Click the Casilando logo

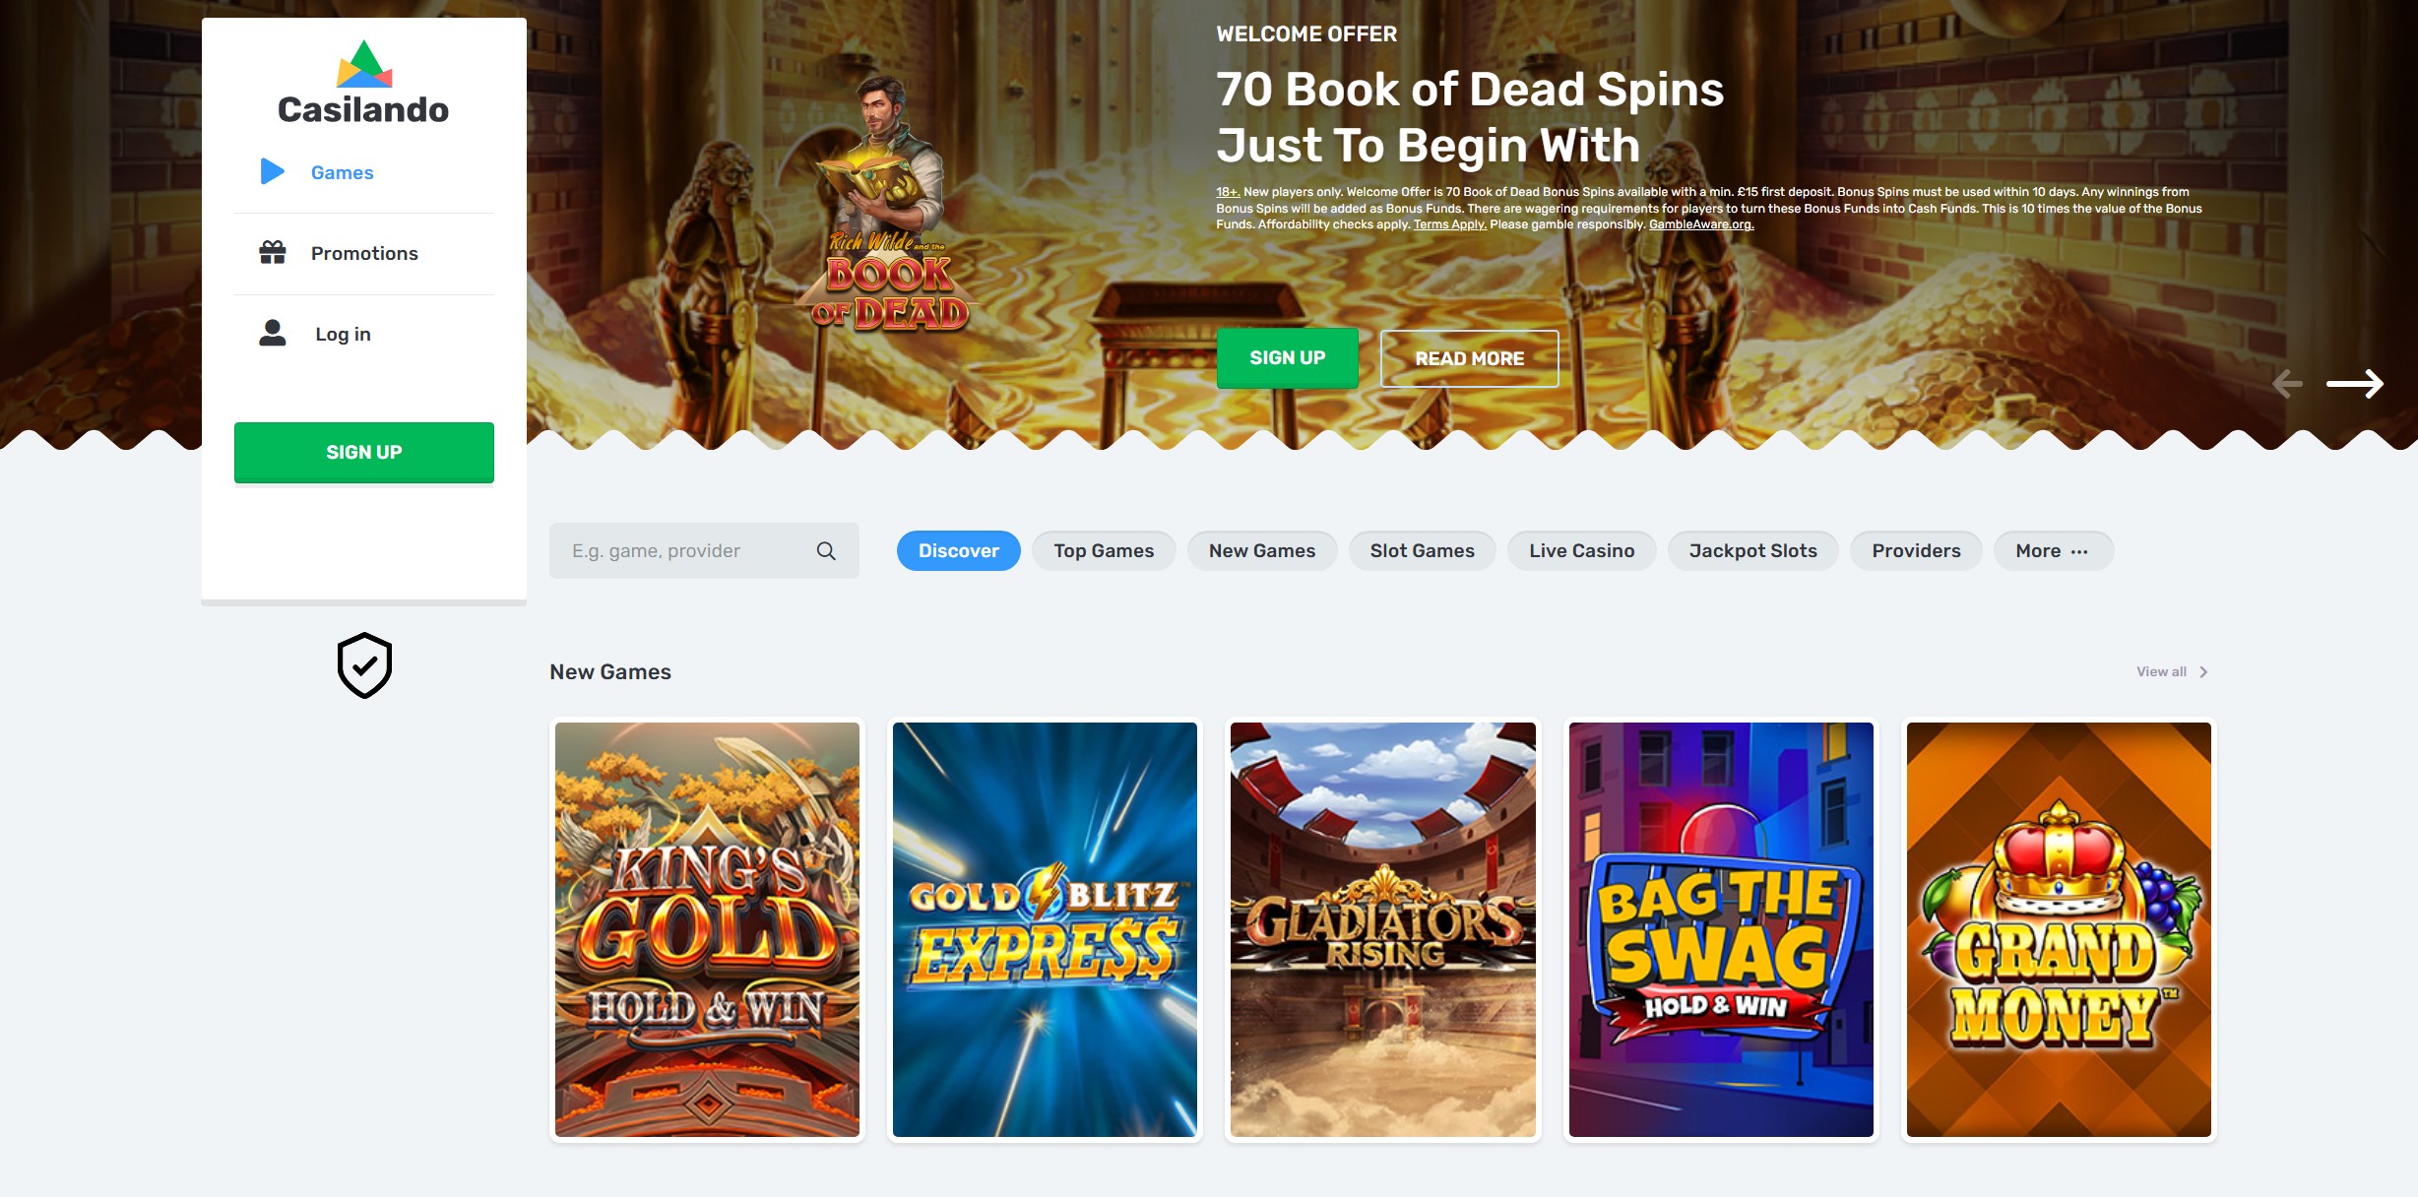point(363,83)
